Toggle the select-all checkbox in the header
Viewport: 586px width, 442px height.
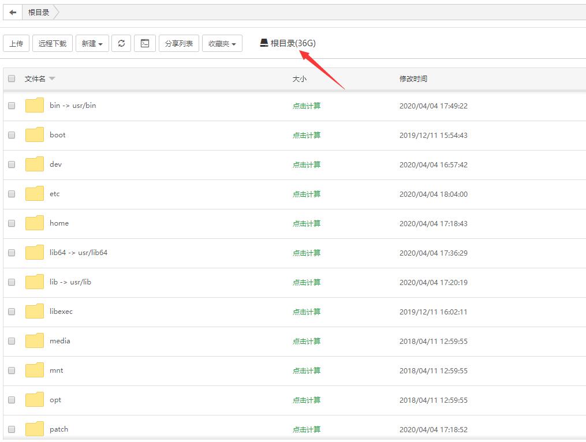point(12,78)
